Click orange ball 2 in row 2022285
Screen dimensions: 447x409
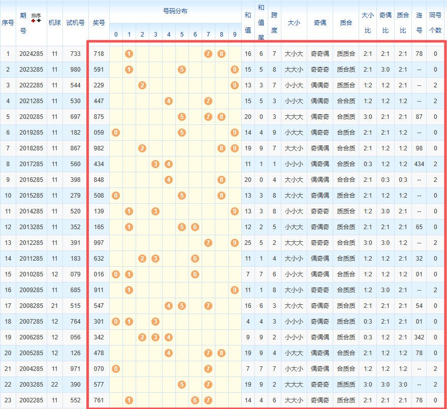tap(142, 85)
